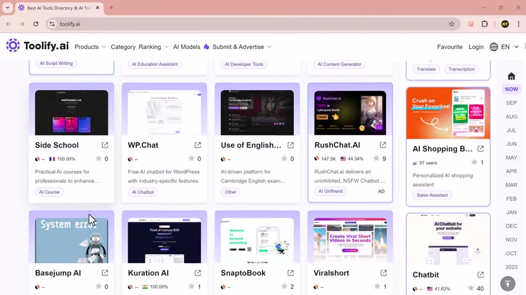Click the Transcription tag

(461, 69)
